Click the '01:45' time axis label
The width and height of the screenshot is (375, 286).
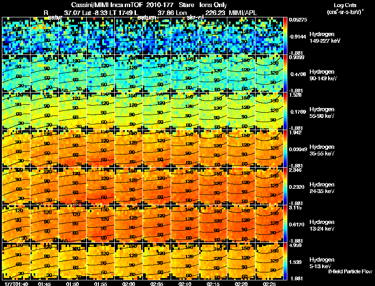tap(44, 284)
